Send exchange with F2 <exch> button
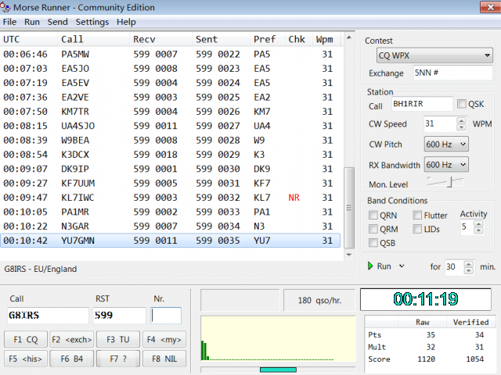 tap(72, 340)
